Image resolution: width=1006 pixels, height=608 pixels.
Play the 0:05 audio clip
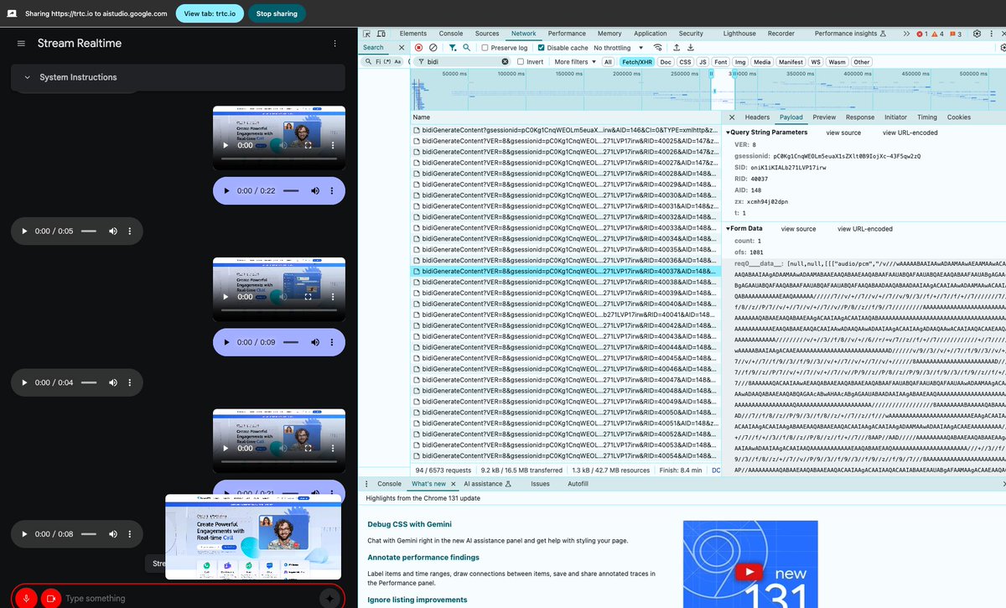coord(23,231)
